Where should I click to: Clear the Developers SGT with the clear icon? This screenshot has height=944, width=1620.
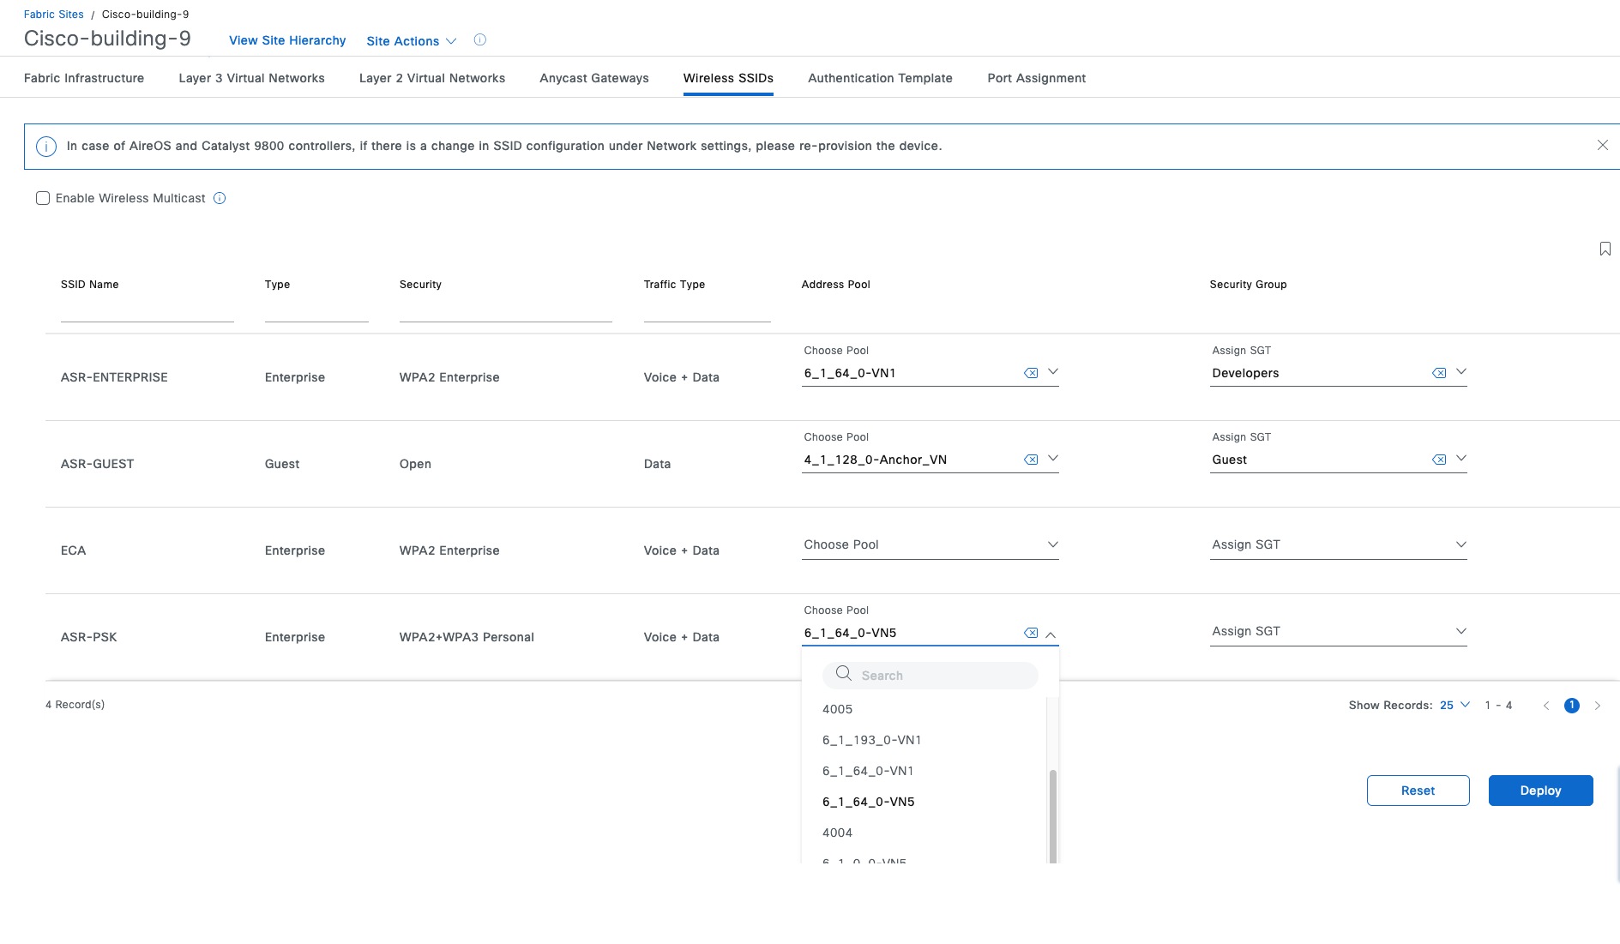(x=1440, y=372)
